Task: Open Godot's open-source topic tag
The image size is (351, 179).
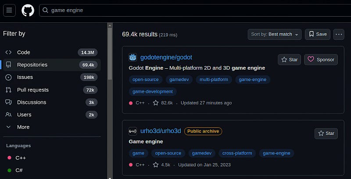Action: [146, 80]
